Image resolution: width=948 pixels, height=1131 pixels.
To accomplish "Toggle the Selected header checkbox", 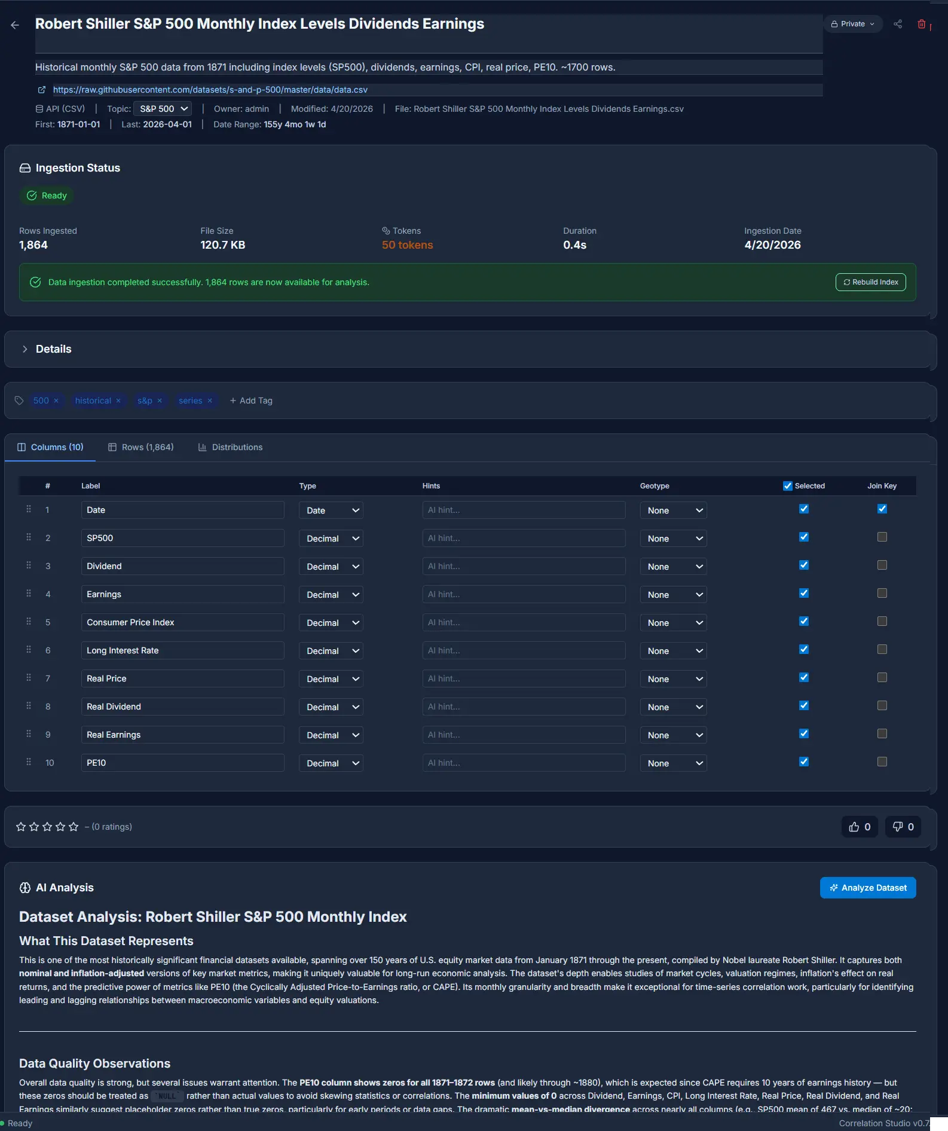I will [x=788, y=486].
